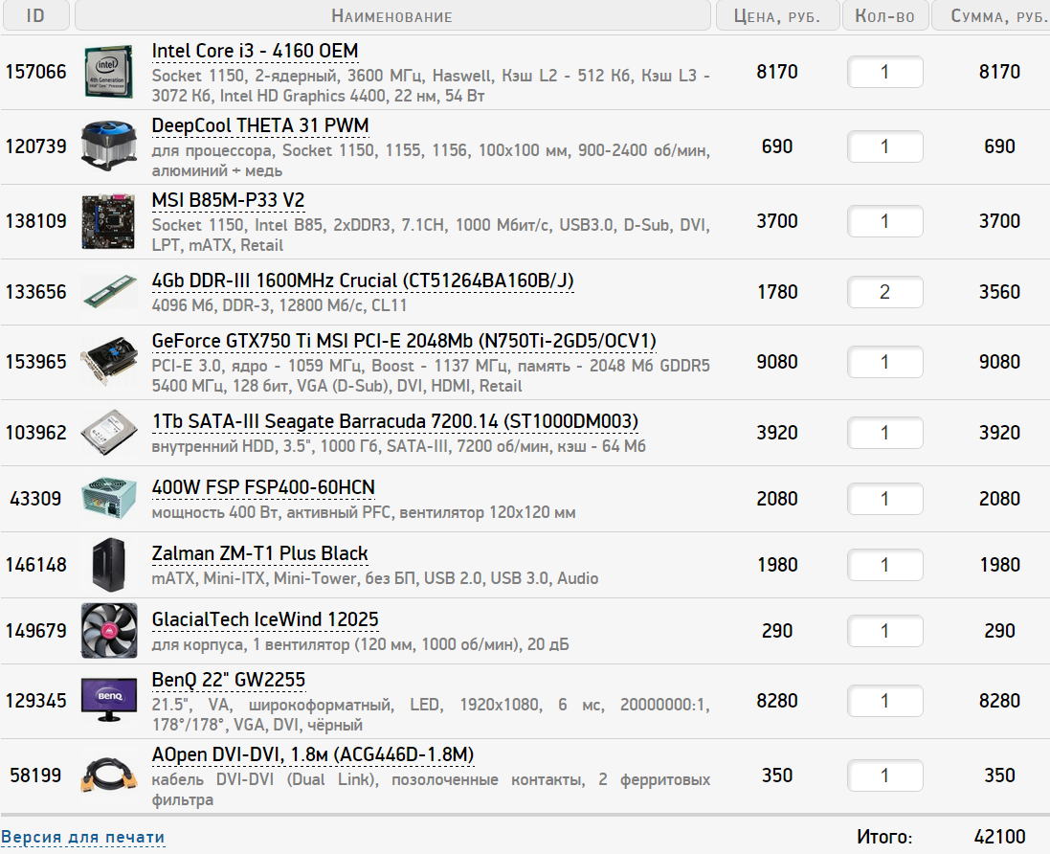Open GeForce GTX750 Ti MSI product link

click(404, 341)
